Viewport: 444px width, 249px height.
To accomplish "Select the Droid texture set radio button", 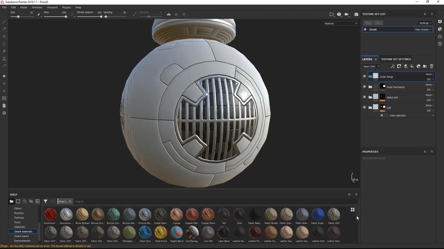I will pyautogui.click(x=365, y=29).
